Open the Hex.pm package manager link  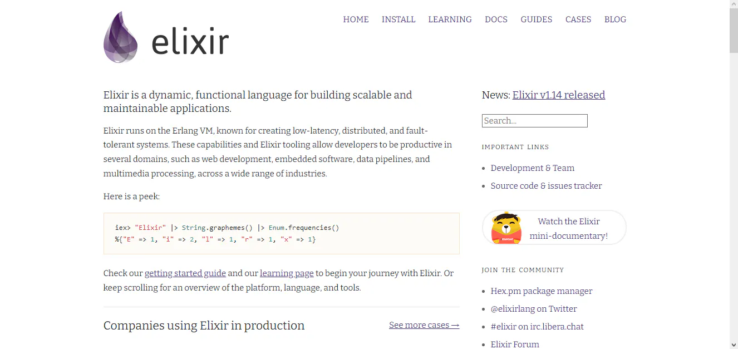click(541, 291)
